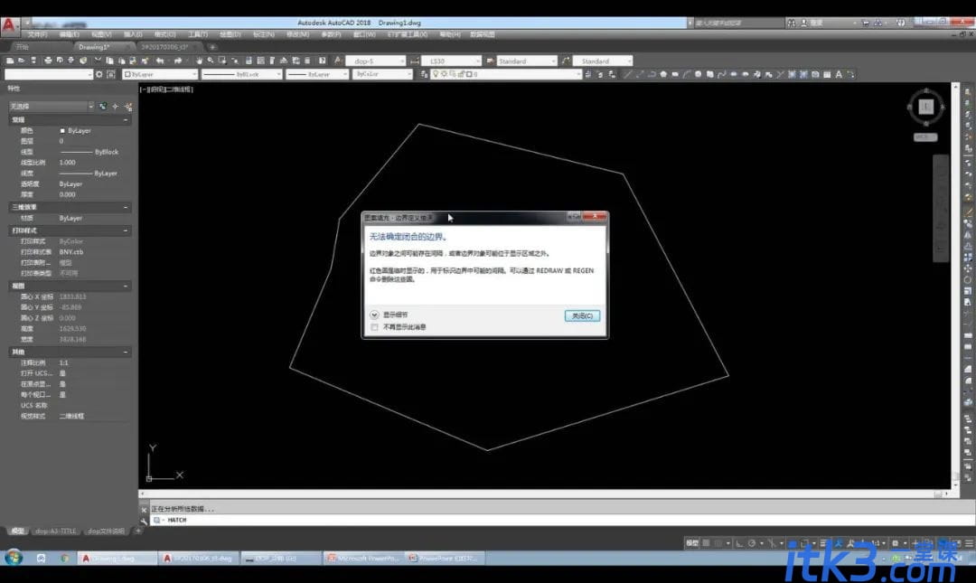976x583 pixels.
Task: Collapse the 其他 section in Properties
Action: point(126,352)
